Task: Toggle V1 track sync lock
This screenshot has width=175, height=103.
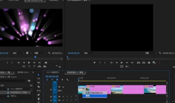Action: 59,87
